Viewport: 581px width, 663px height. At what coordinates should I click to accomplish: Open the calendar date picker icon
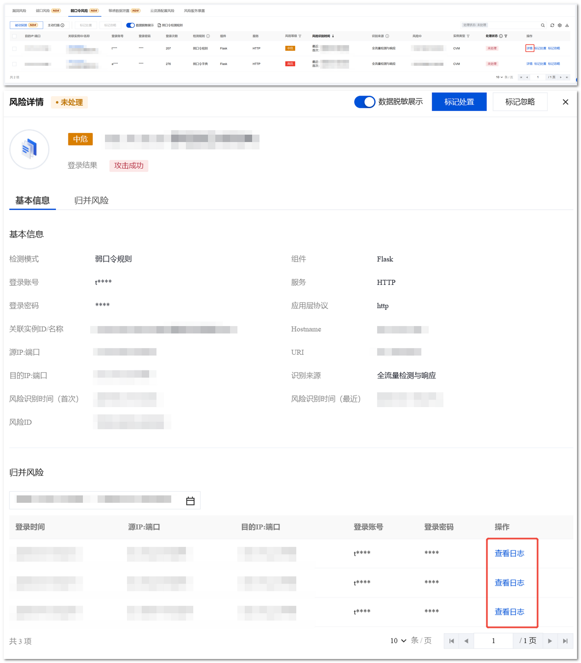point(190,501)
